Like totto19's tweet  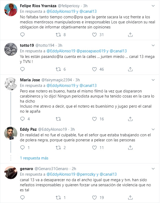94,69
